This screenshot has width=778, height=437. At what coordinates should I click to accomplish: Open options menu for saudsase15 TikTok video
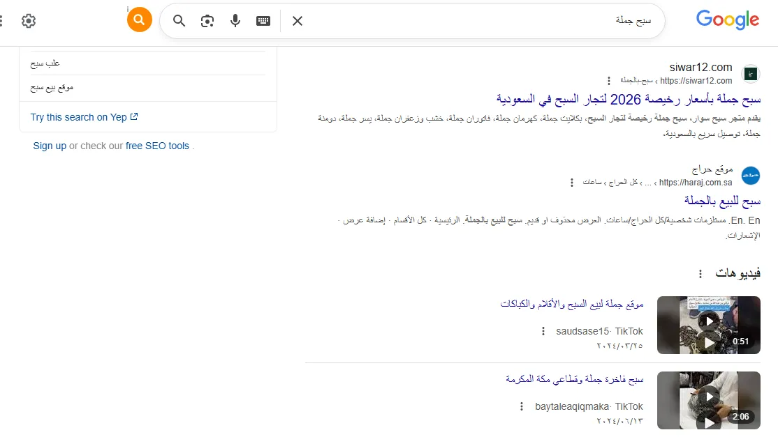point(543,331)
